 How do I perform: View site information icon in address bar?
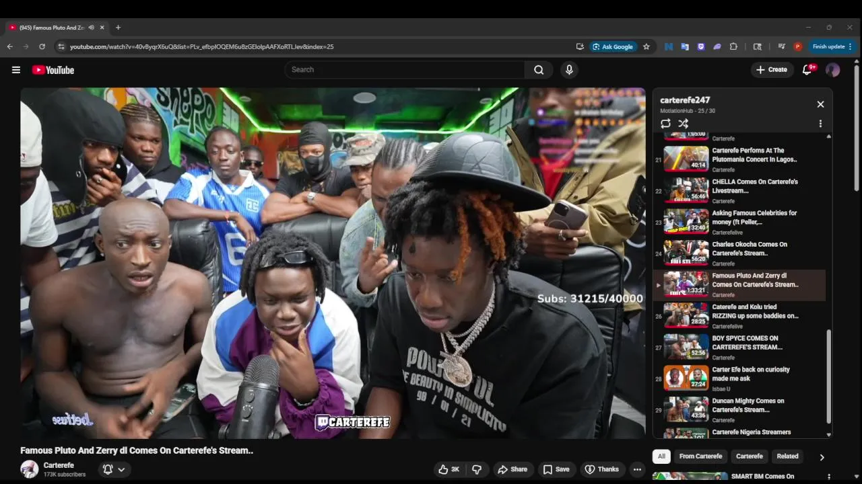(x=61, y=46)
